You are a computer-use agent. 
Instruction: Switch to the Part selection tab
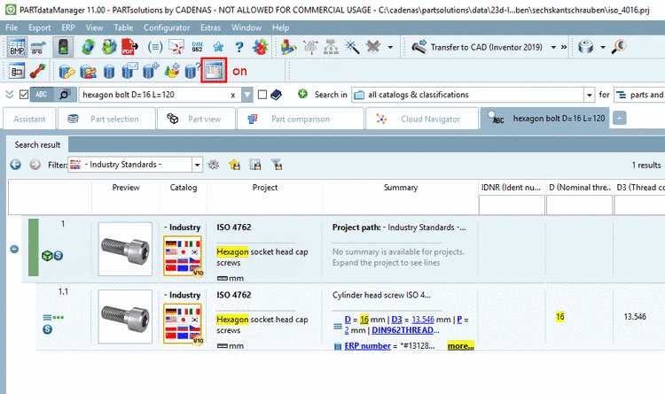coord(106,119)
